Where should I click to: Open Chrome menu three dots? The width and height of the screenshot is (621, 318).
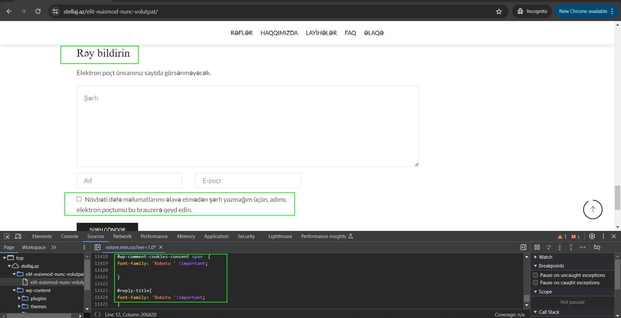coord(612,11)
